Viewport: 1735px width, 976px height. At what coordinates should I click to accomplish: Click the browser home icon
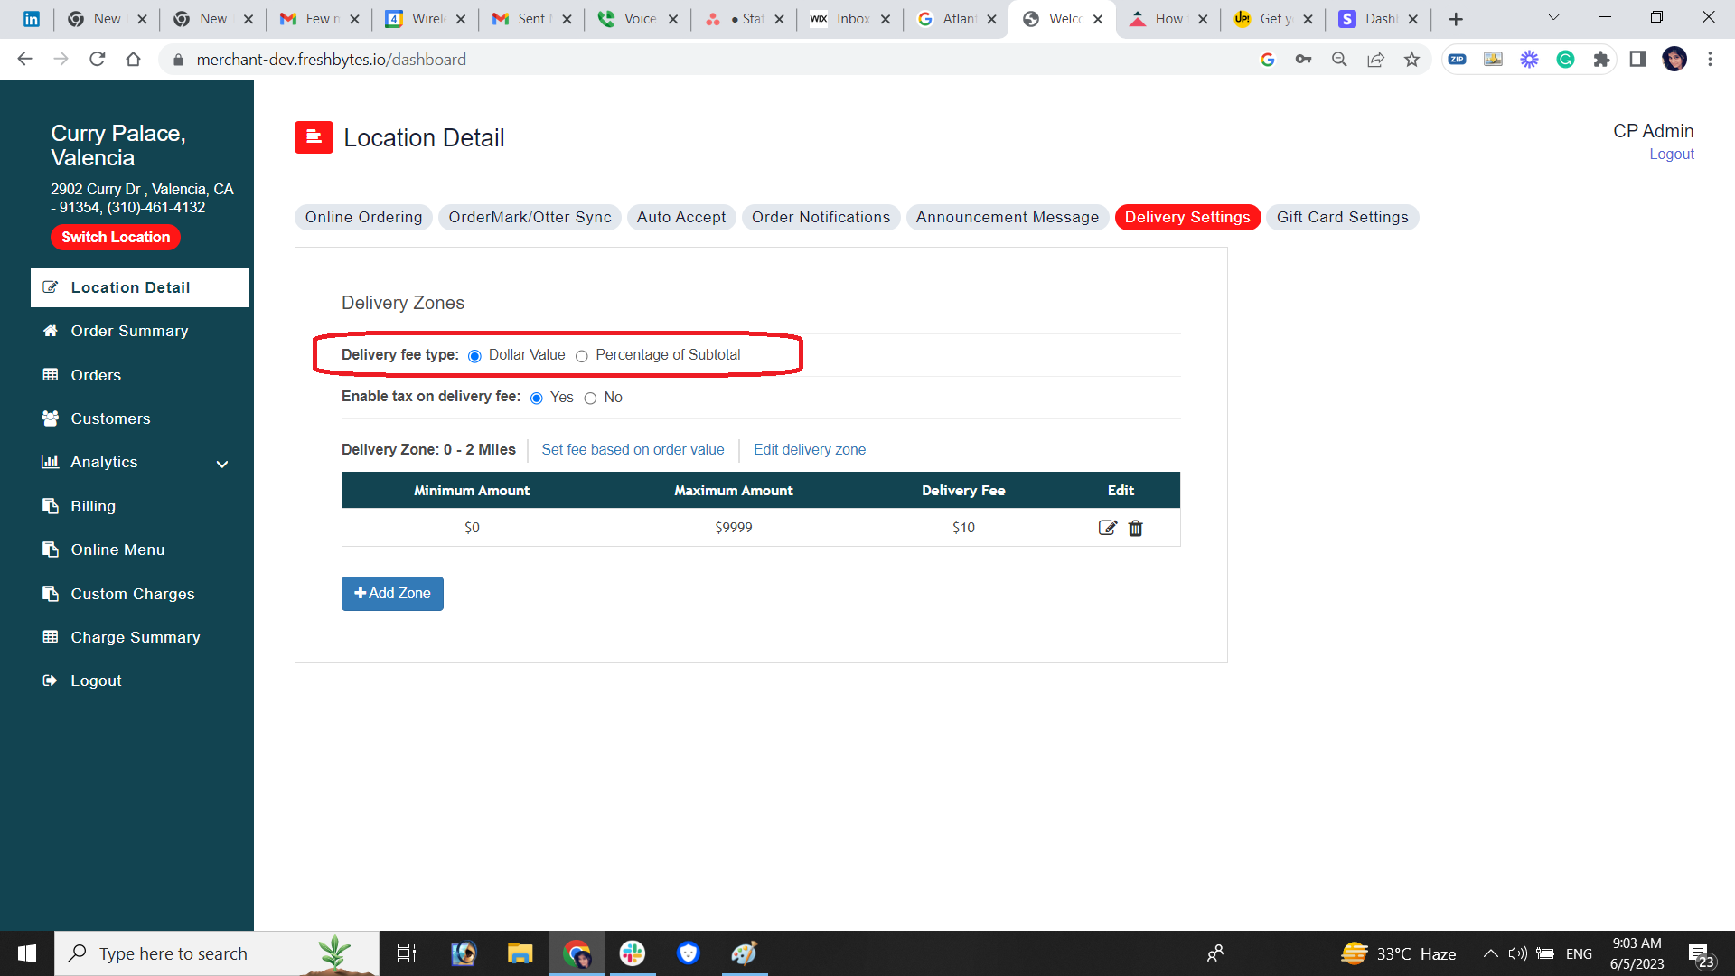(x=134, y=60)
